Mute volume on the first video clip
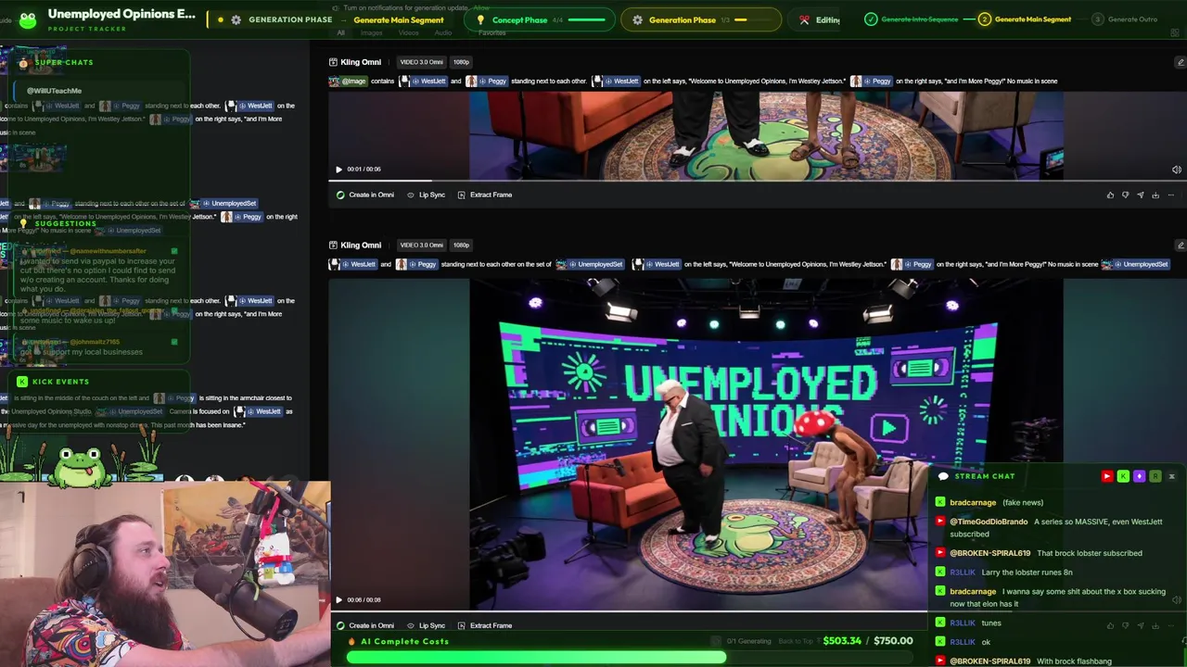The height and width of the screenshot is (667, 1187). tap(1176, 170)
